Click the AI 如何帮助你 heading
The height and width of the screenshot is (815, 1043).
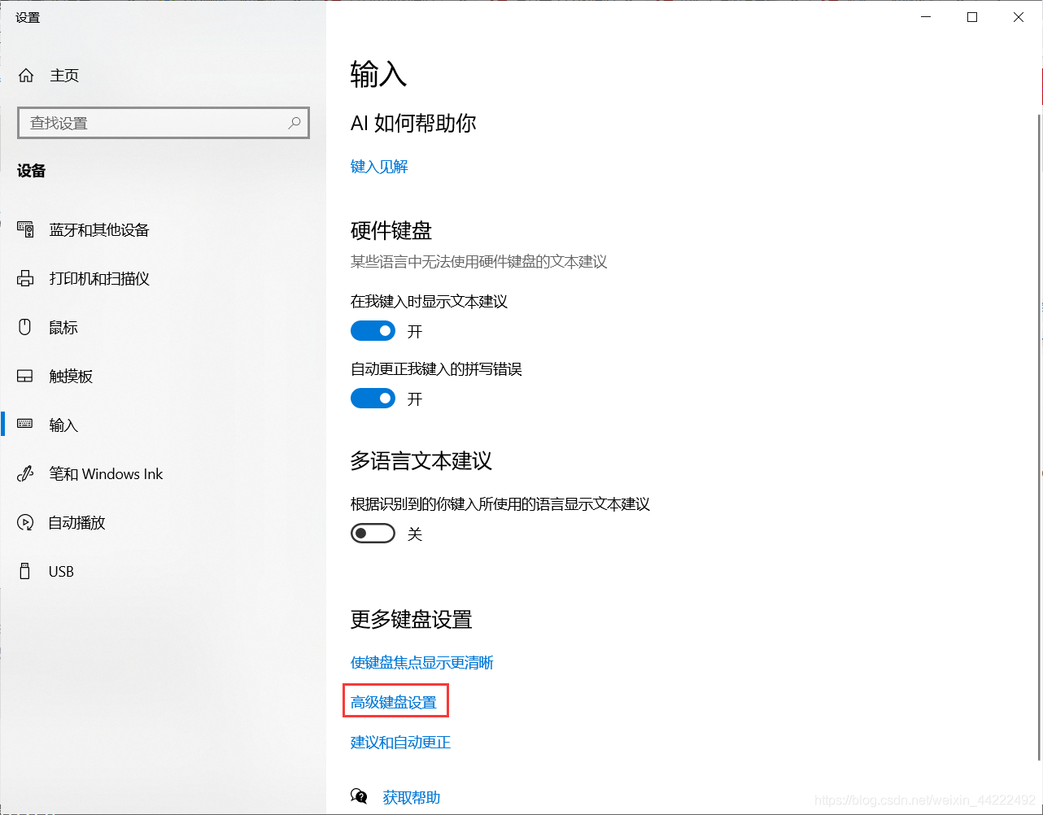(413, 124)
